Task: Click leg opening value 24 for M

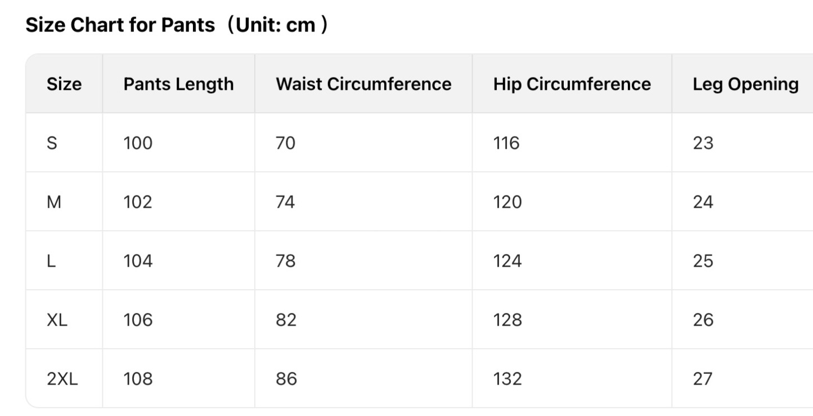Action: (x=703, y=202)
